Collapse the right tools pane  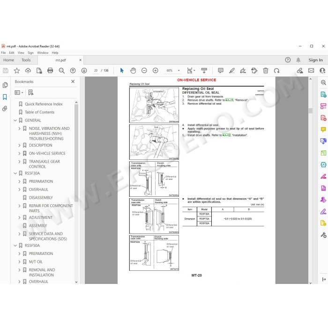[324, 279]
